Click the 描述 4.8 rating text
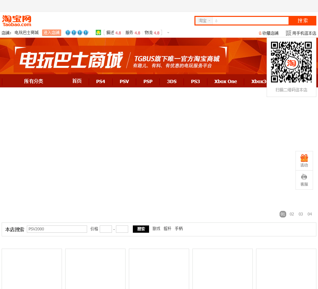The height and width of the screenshot is (289, 318). point(114,33)
